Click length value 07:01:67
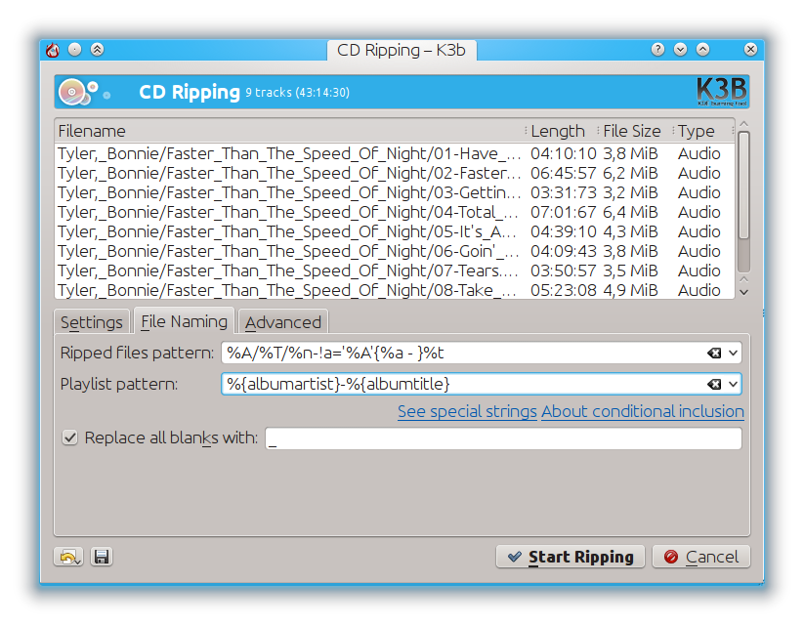The width and height of the screenshot is (804, 625). point(563,212)
